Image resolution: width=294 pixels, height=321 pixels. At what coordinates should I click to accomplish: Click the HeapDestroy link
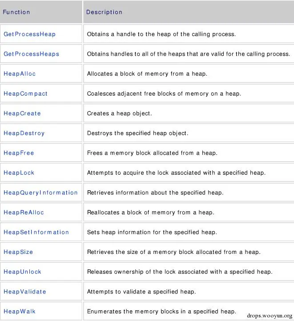click(24, 133)
